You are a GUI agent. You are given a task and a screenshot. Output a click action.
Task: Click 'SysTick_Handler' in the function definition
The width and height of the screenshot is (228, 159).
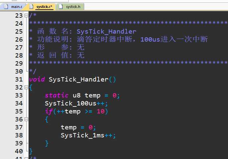(79, 79)
